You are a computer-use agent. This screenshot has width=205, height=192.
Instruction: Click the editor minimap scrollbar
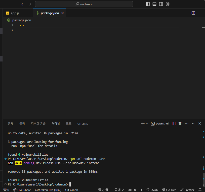203,71
